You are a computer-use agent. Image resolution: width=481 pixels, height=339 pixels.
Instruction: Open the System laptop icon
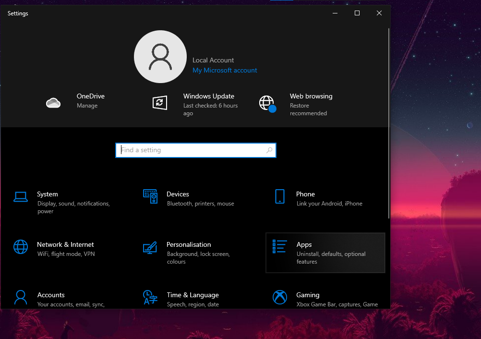(x=21, y=197)
